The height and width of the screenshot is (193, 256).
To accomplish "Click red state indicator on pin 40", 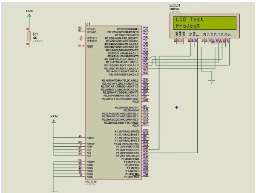I will point(144,148).
